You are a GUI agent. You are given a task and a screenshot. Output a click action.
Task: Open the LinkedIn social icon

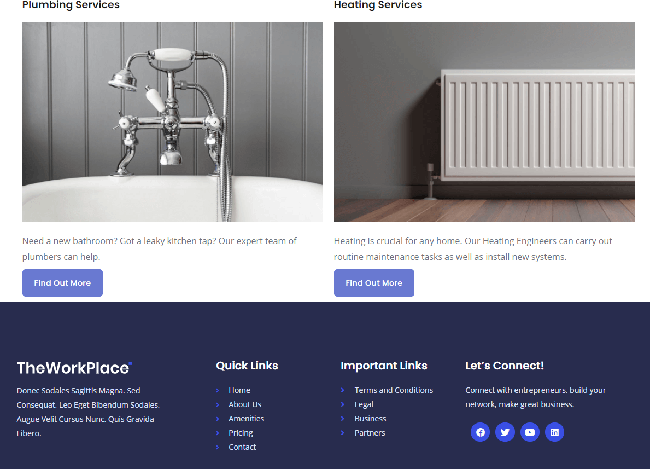coord(554,432)
